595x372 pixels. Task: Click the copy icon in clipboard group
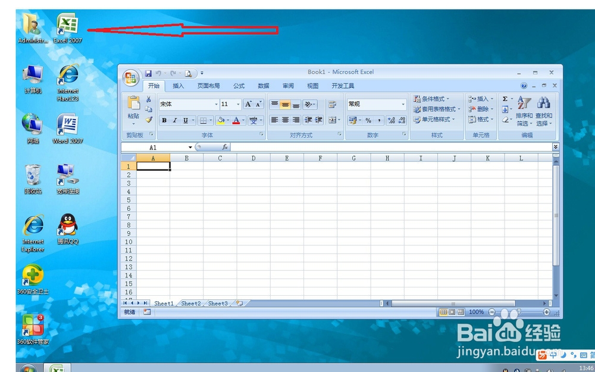click(x=149, y=110)
